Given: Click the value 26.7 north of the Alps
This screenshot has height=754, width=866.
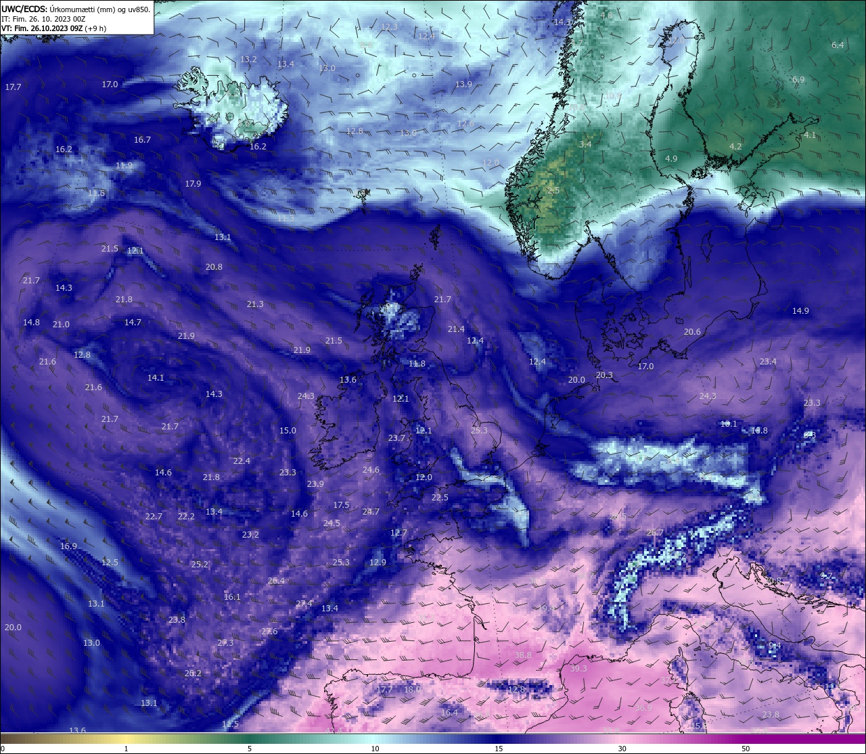Looking at the screenshot, I should pos(655,533).
